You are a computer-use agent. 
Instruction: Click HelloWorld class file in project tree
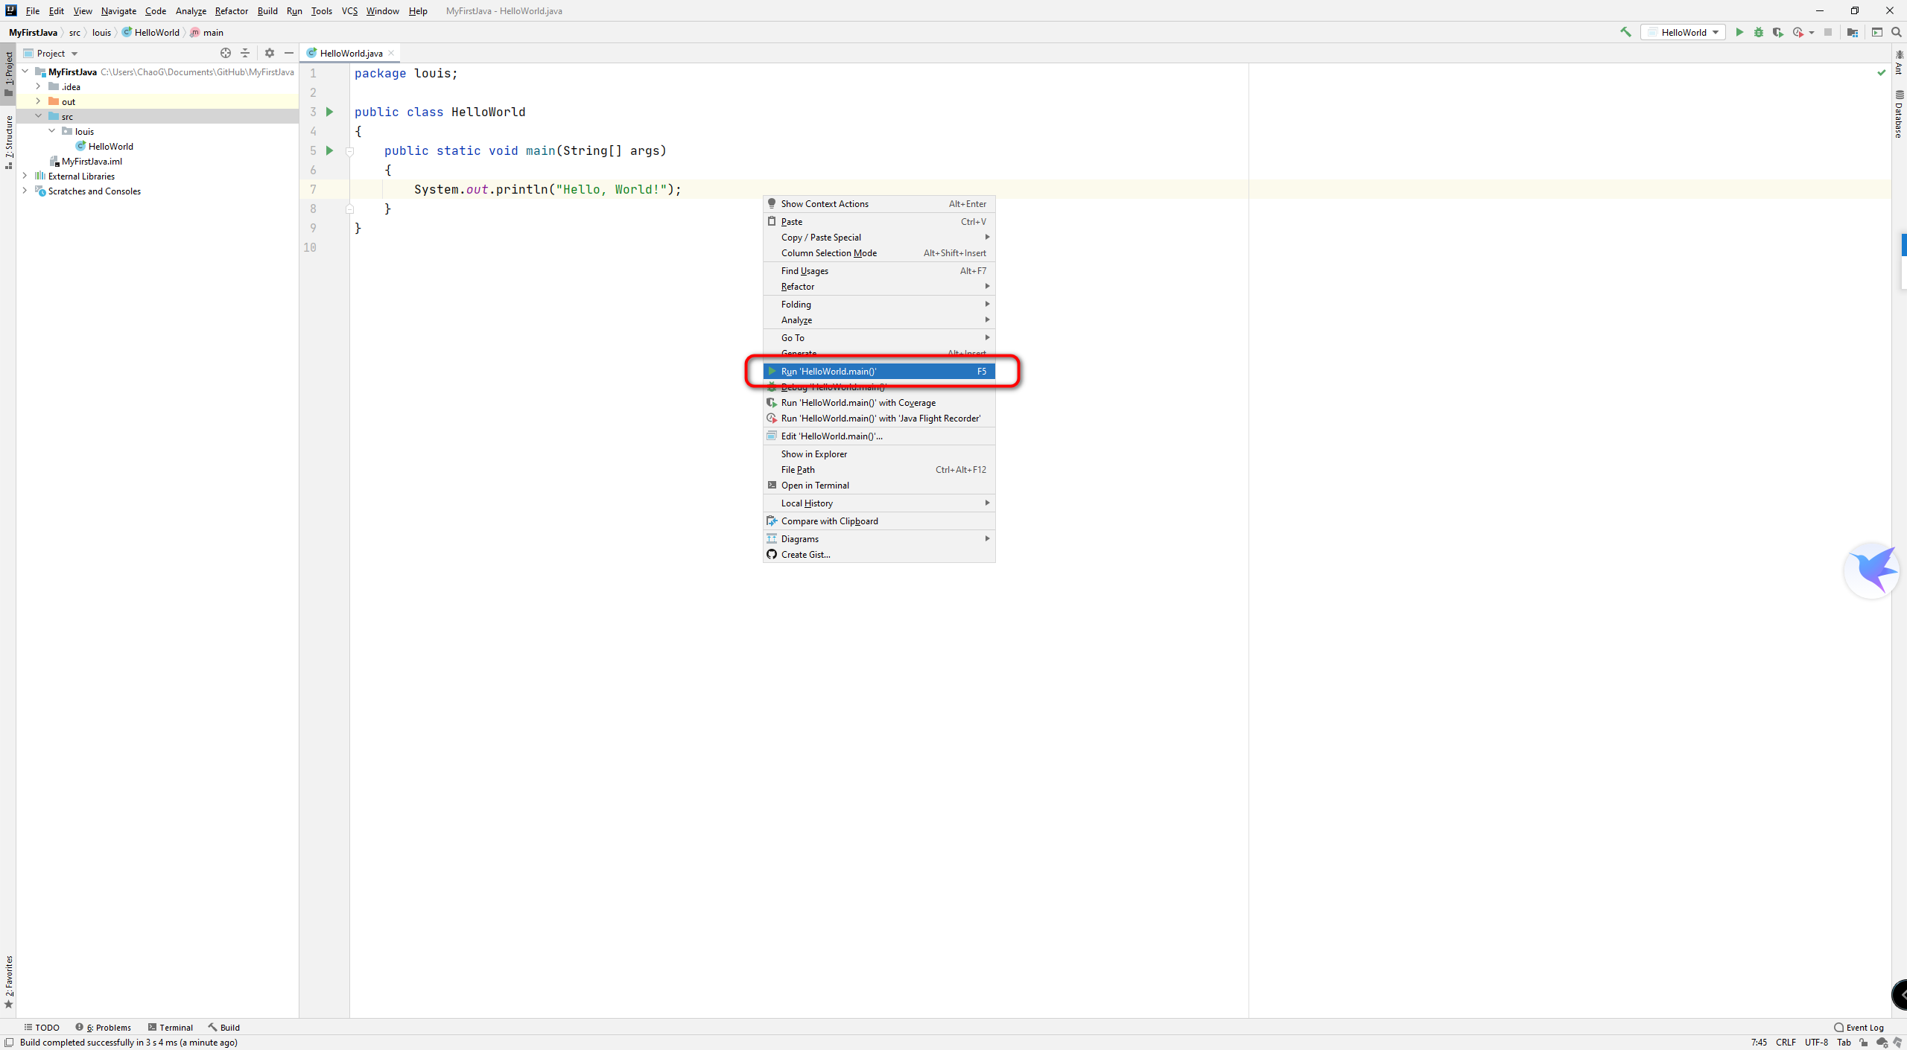pyautogui.click(x=110, y=146)
